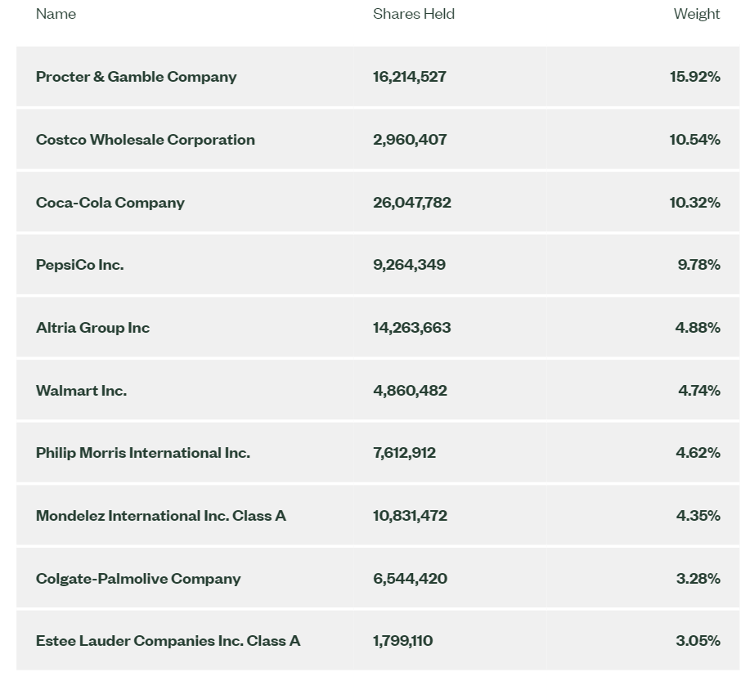Select Mondelez International Inc. Class A

[x=160, y=516]
